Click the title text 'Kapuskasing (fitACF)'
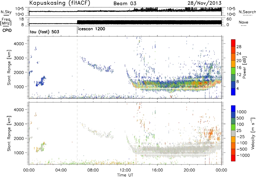The image size is (256, 177). 60,3
